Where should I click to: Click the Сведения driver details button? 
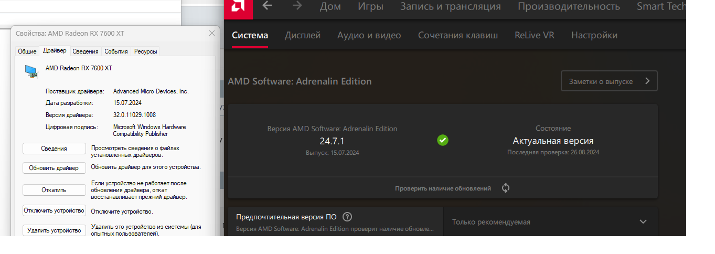coord(54,149)
